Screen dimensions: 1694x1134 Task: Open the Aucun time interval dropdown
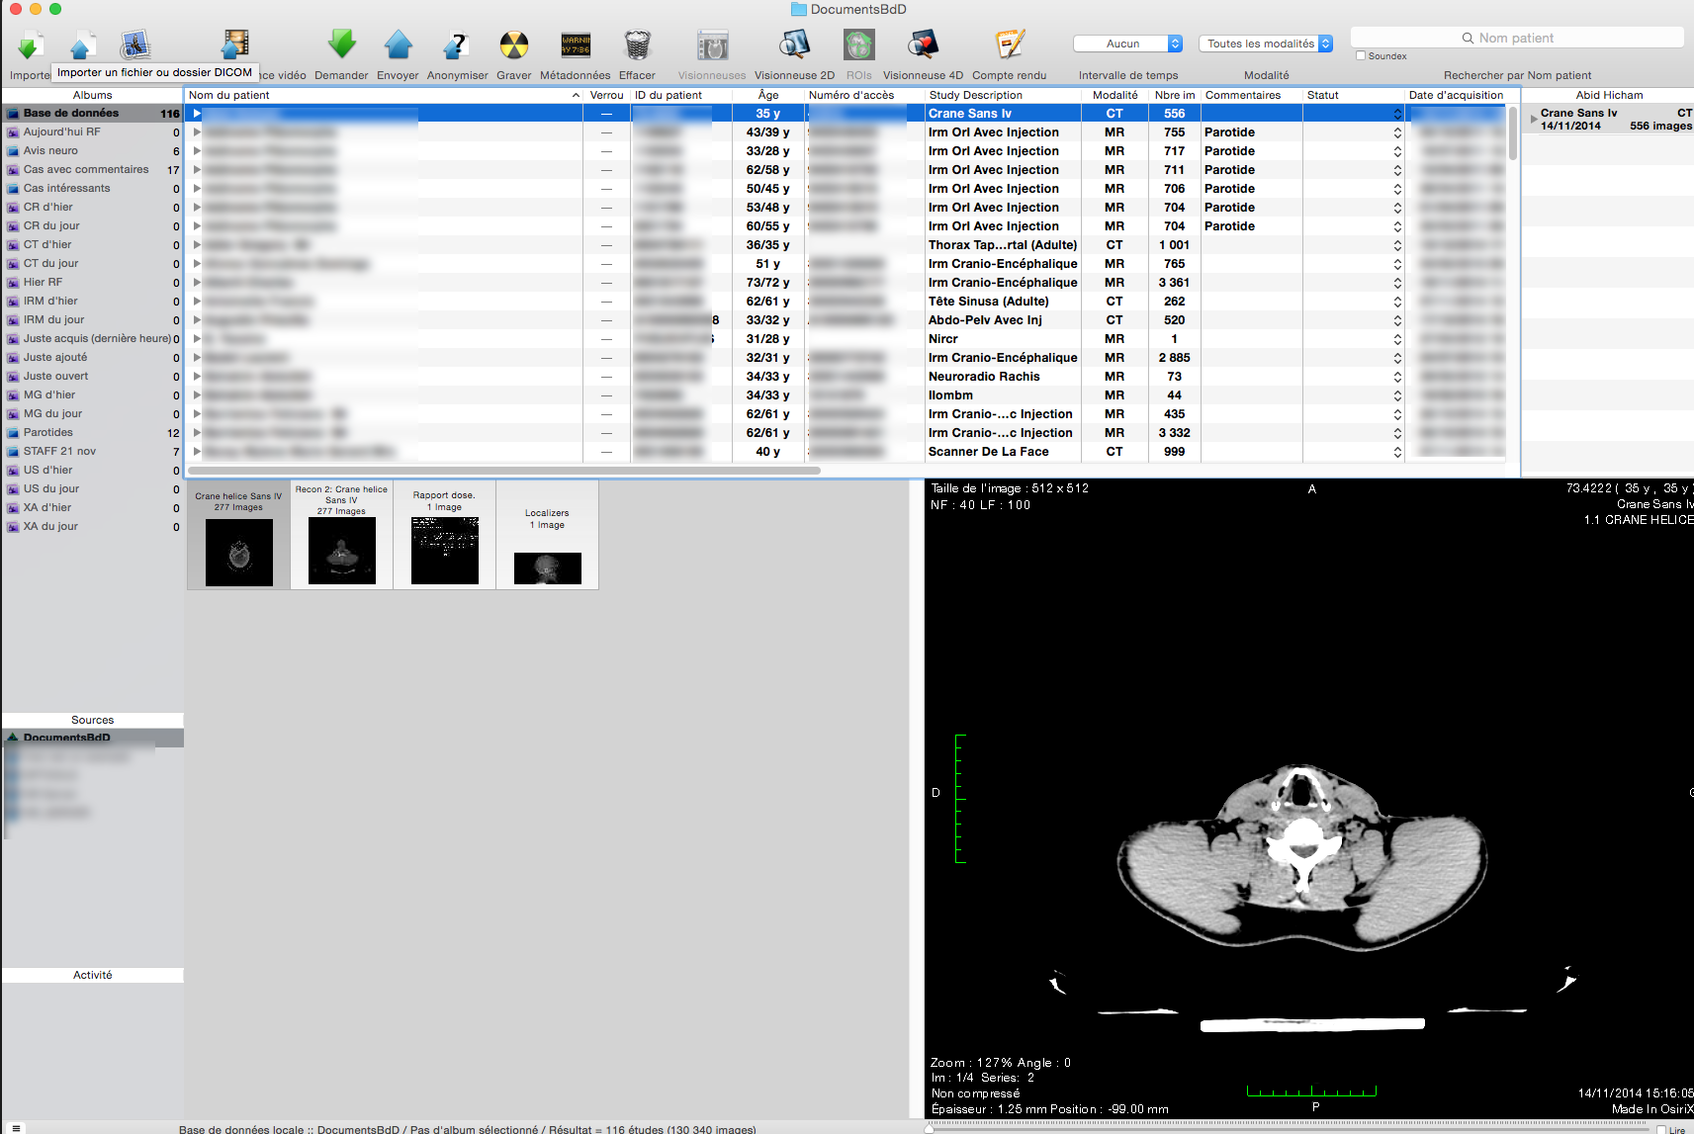1128,44
